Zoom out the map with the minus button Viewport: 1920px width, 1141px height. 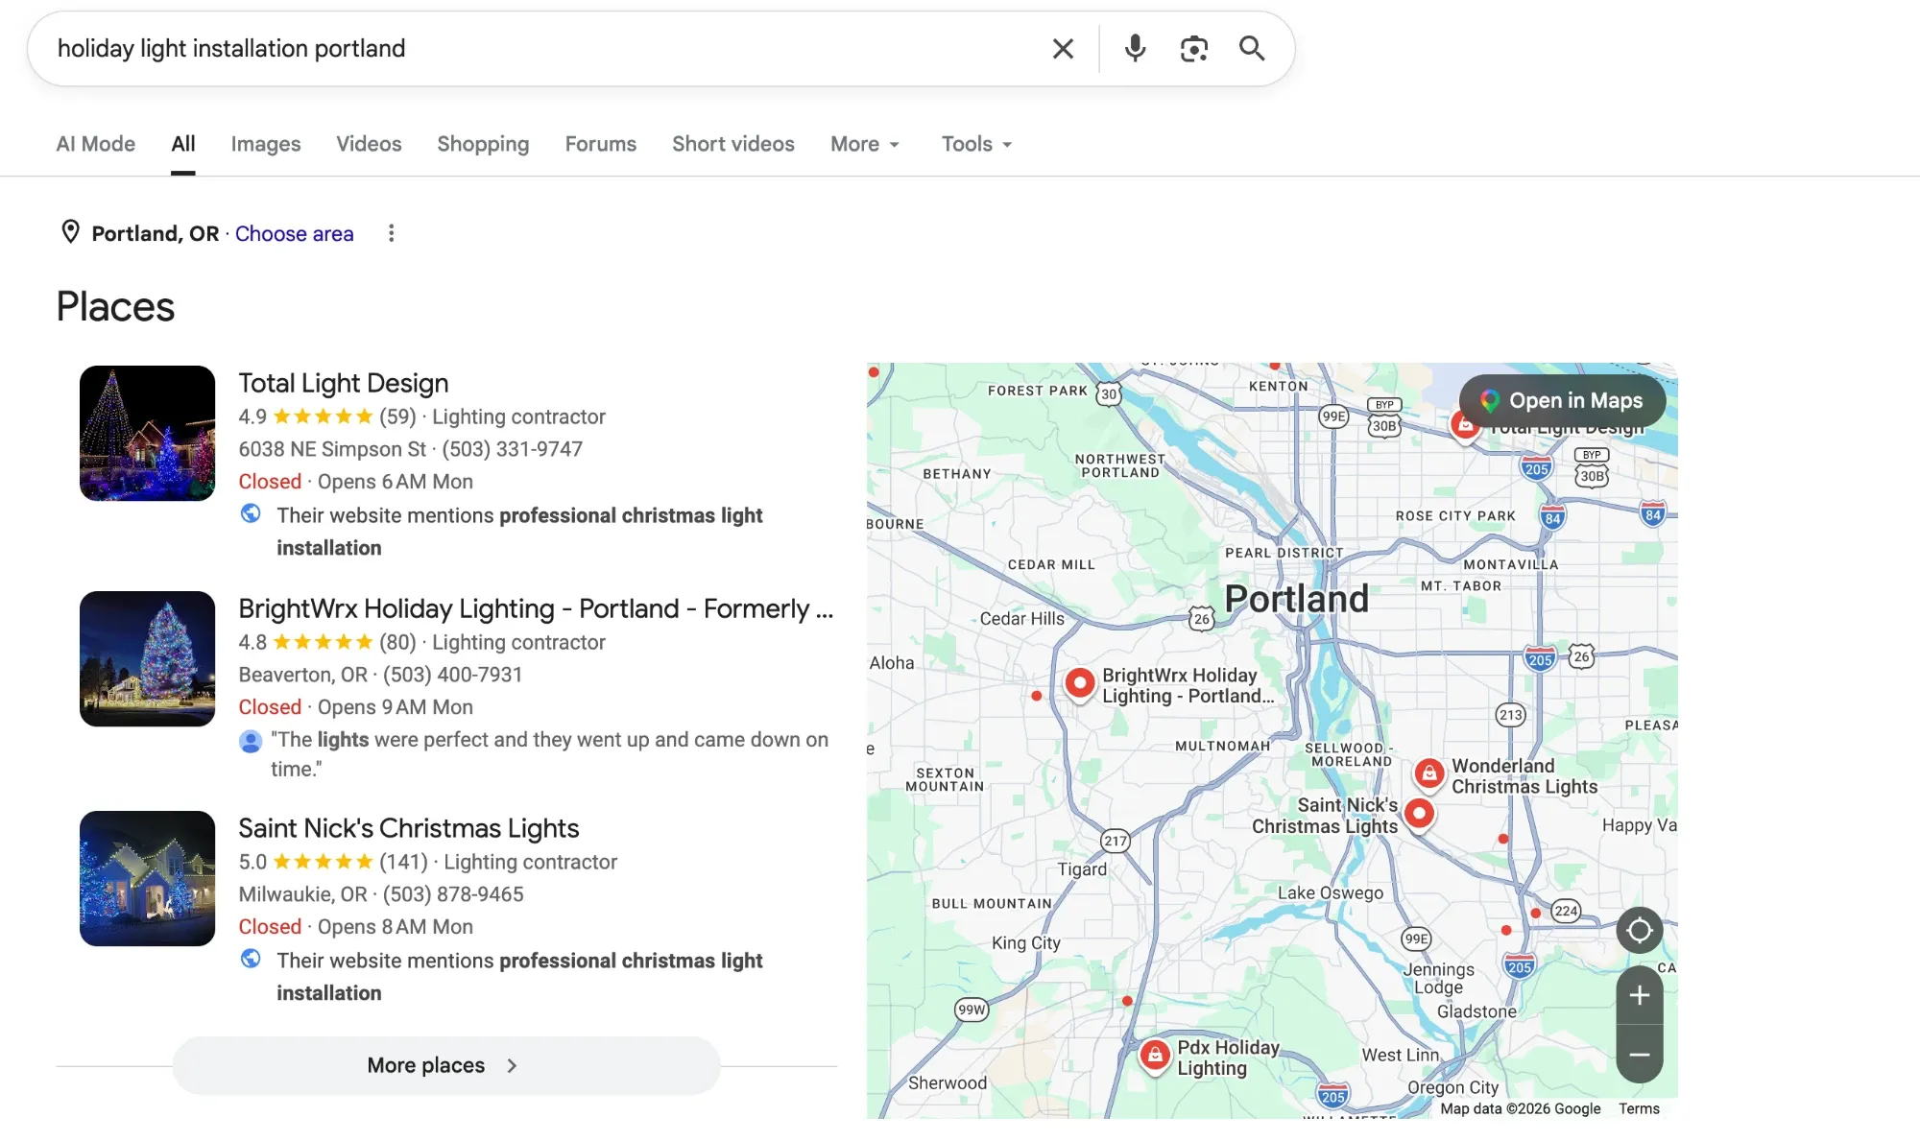click(x=1640, y=1055)
